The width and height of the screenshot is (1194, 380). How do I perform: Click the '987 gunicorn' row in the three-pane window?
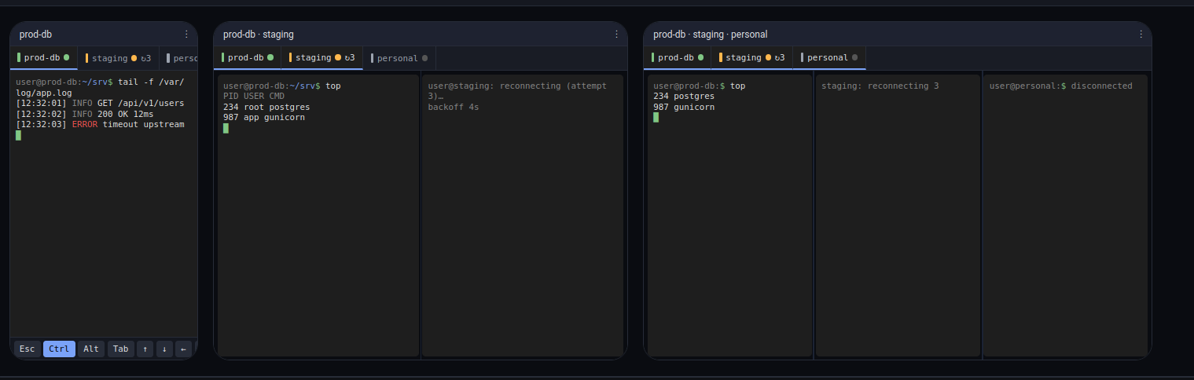click(x=684, y=107)
